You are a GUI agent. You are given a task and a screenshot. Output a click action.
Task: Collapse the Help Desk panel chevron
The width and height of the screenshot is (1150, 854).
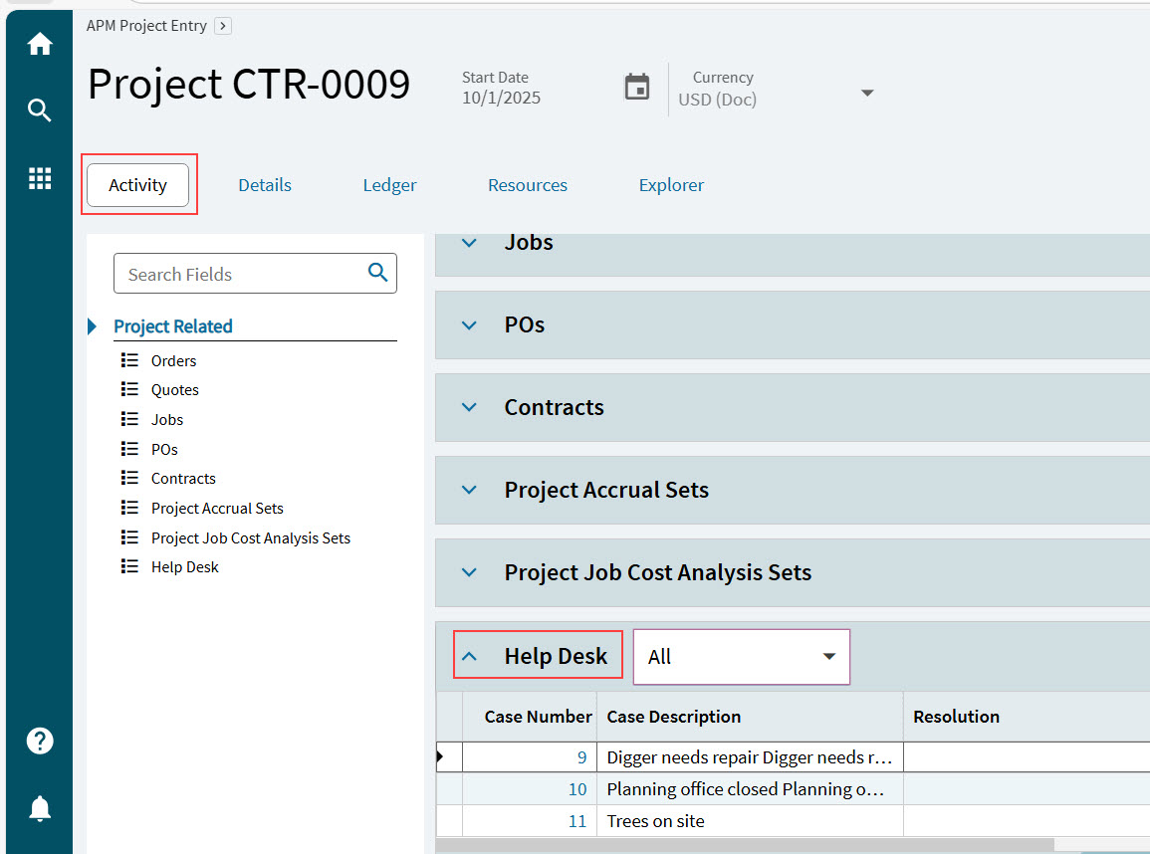pos(469,656)
